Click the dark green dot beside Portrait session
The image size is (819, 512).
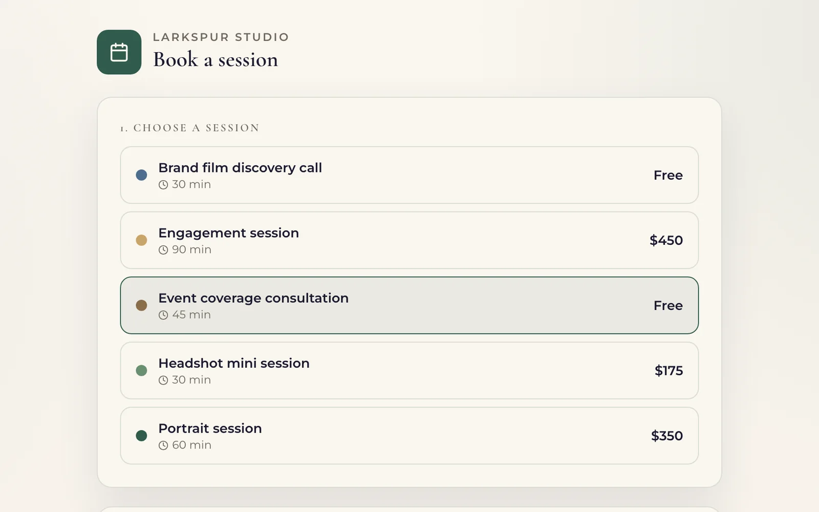141,436
